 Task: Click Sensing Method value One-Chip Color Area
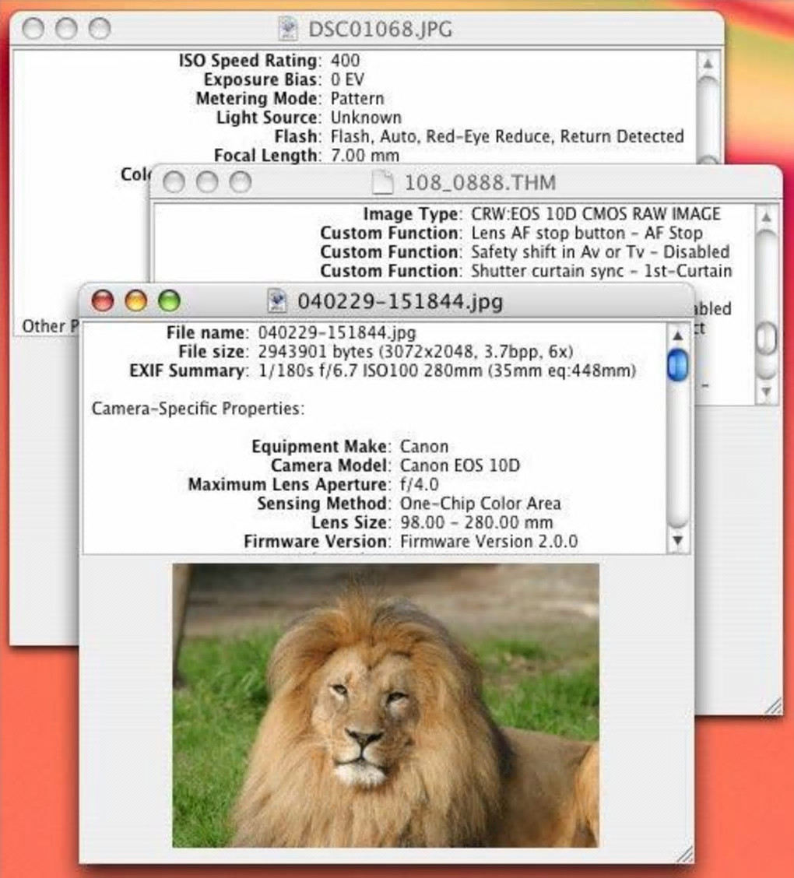pyautogui.click(x=480, y=504)
